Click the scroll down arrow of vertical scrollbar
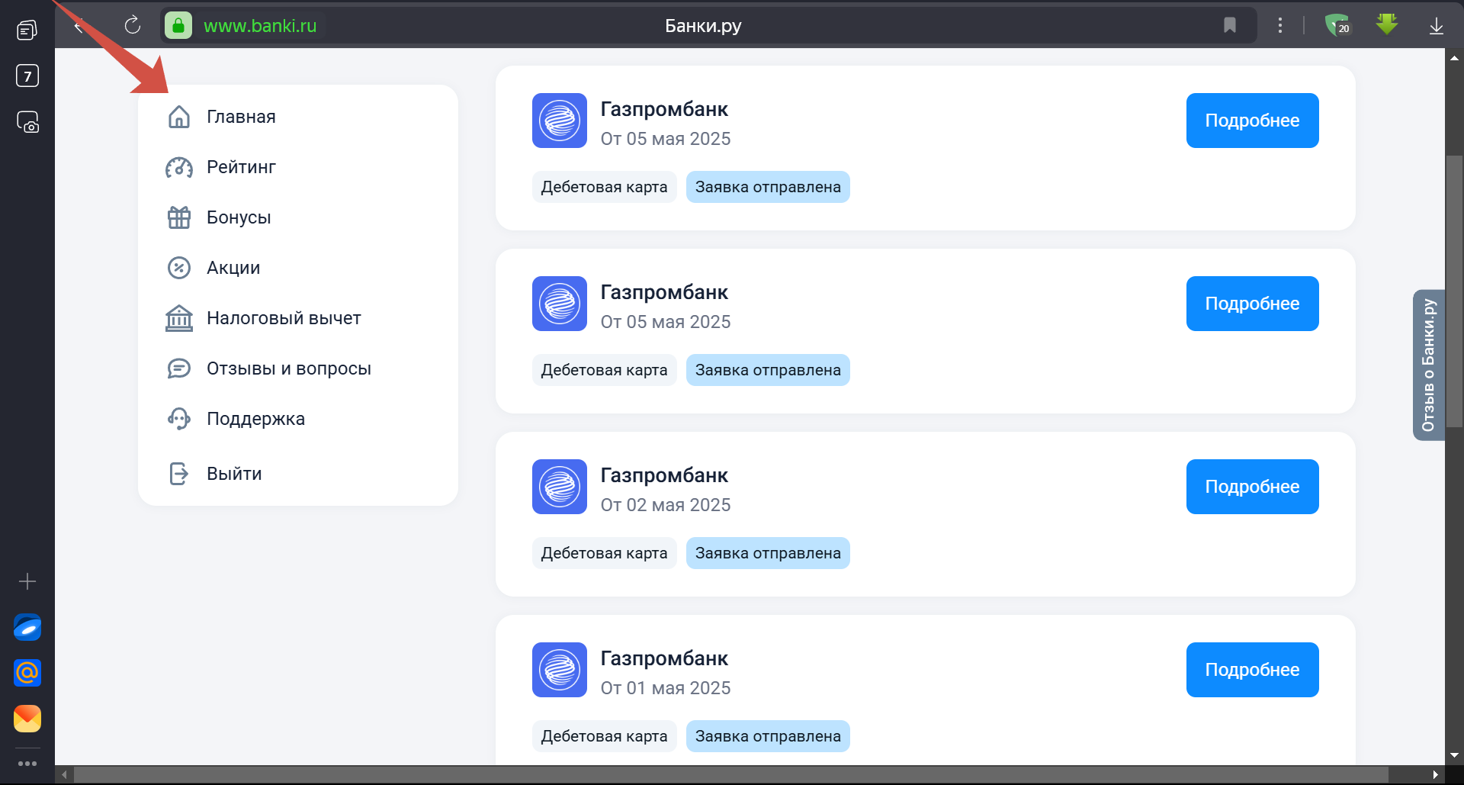 pos(1454,755)
